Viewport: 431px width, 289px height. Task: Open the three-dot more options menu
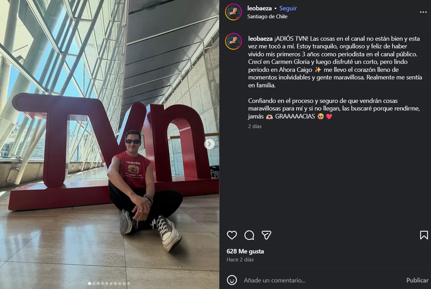click(423, 12)
